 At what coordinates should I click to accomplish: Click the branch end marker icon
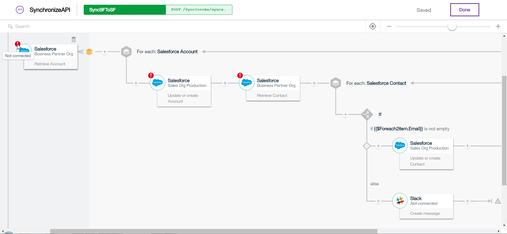tap(490, 201)
